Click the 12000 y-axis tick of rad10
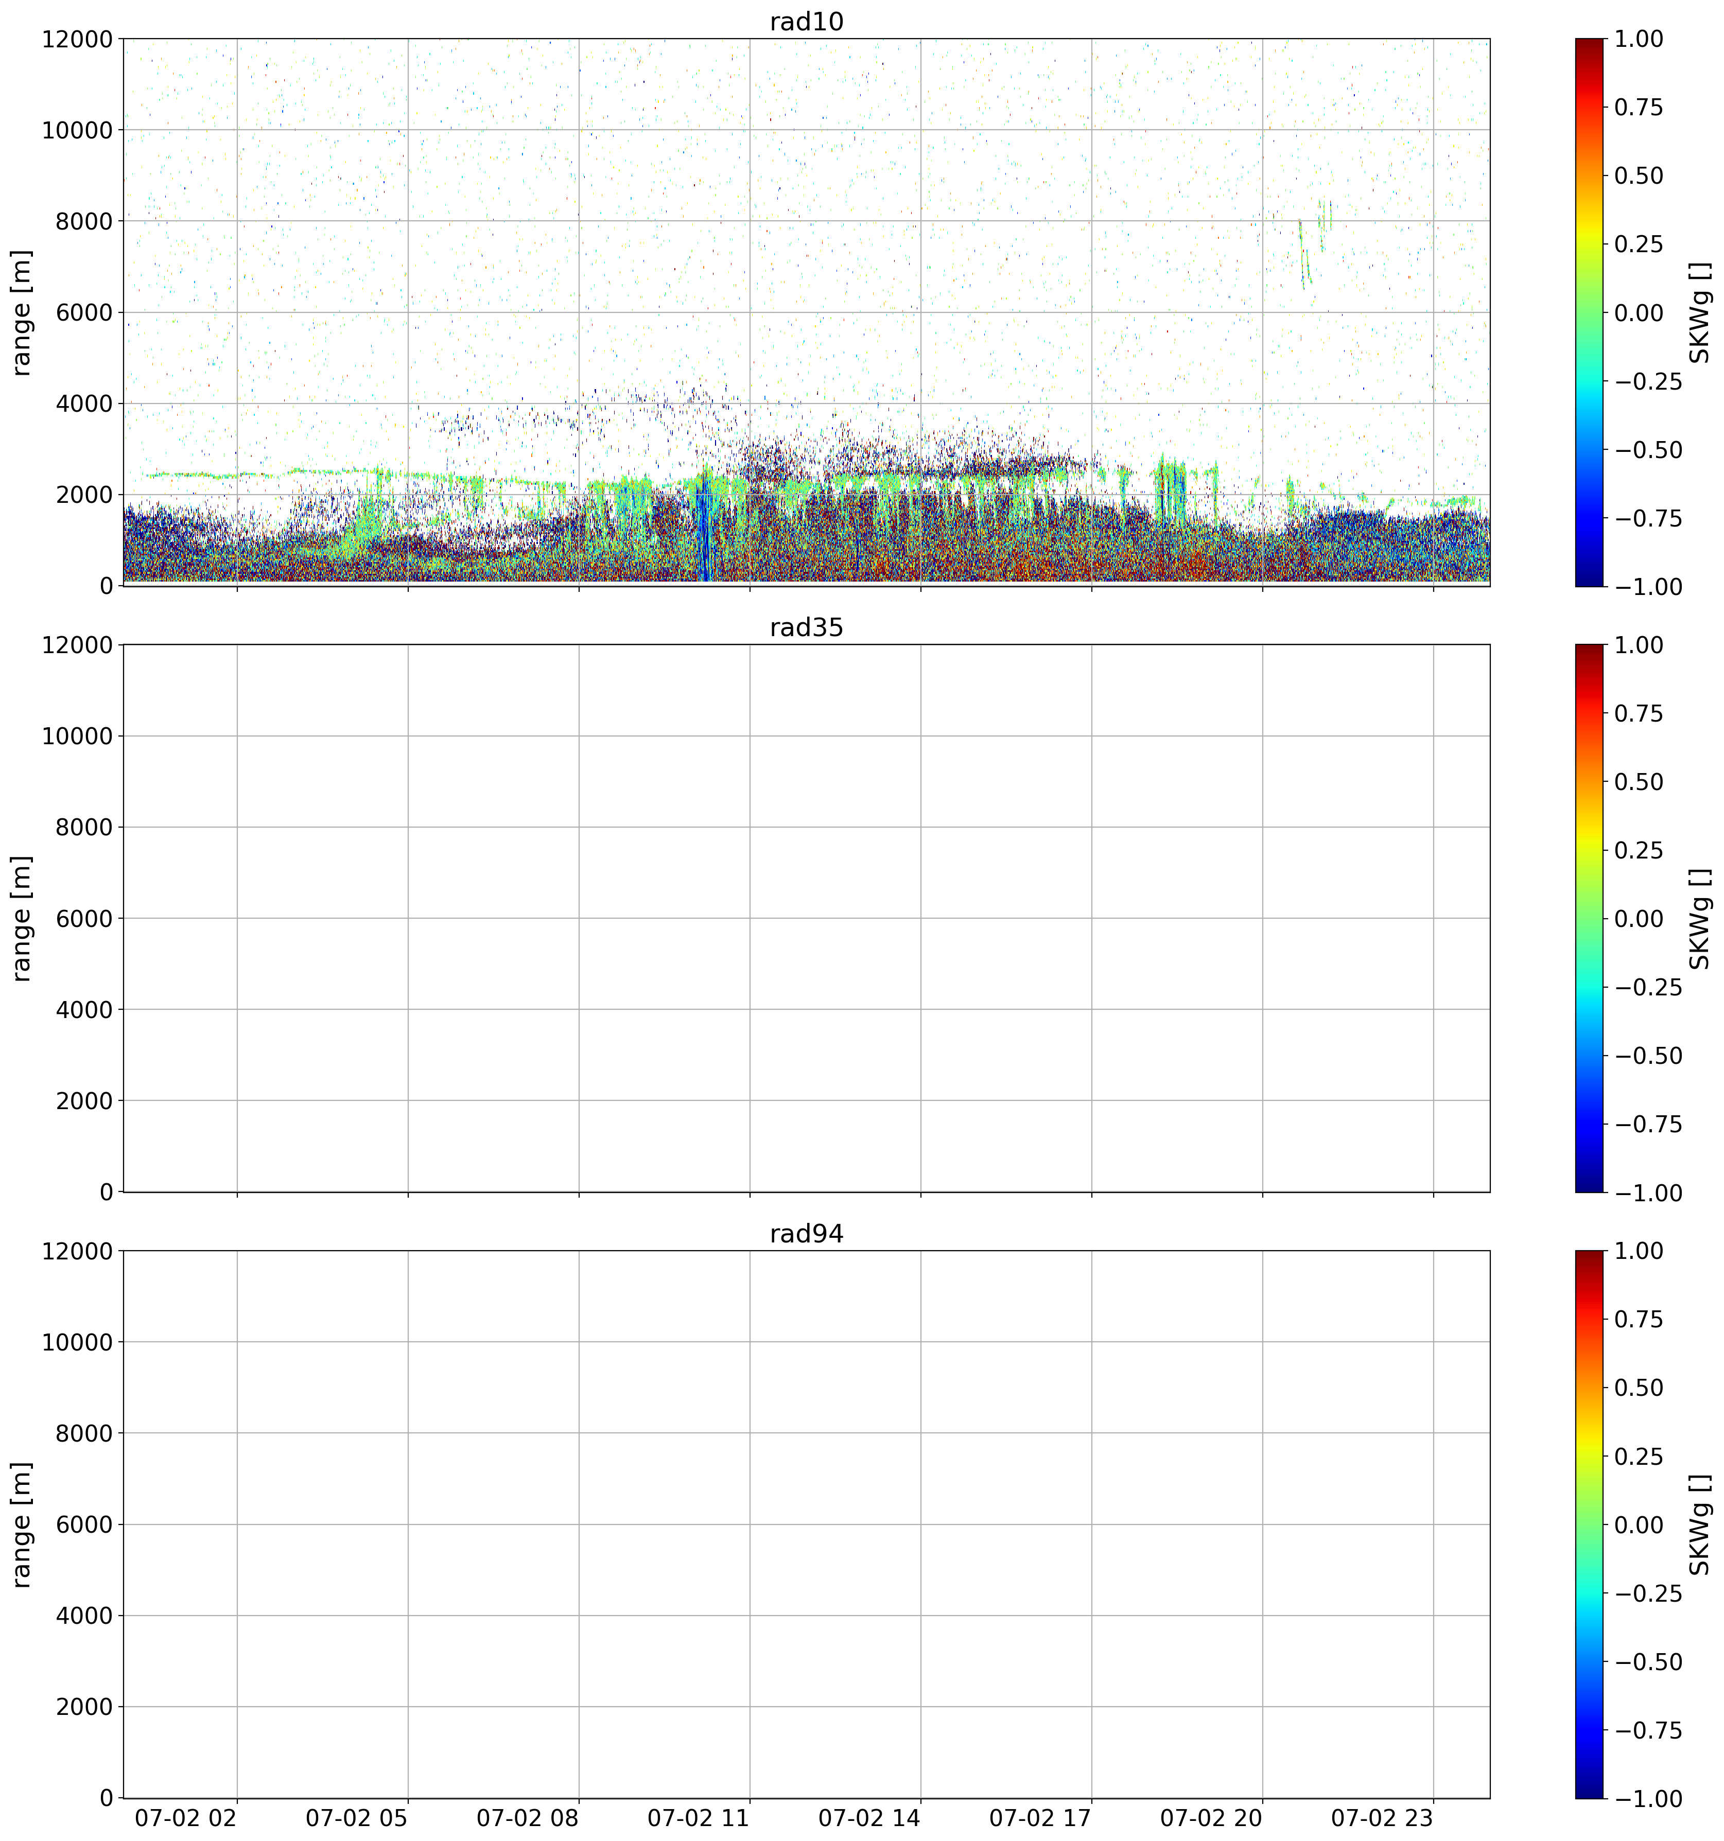This screenshot has height=1841, width=1724. 77,39
